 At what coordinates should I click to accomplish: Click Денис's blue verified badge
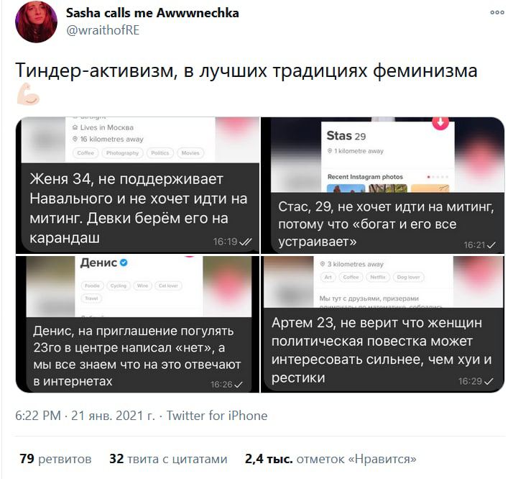click(x=124, y=263)
